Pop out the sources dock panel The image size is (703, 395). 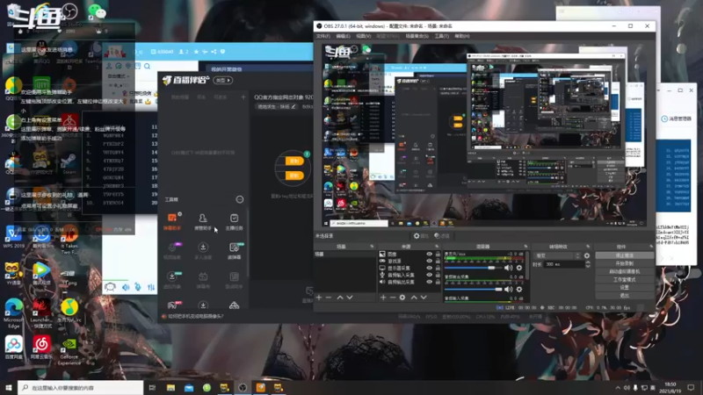pyautogui.click(x=438, y=247)
